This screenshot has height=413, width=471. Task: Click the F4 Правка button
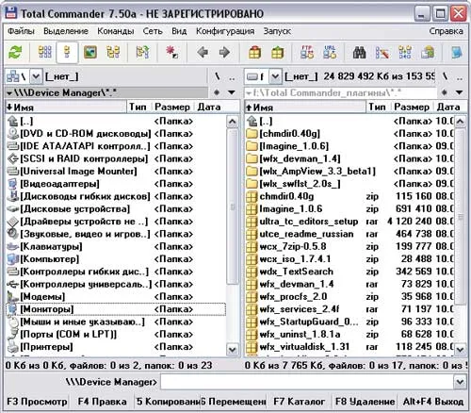pos(102,402)
